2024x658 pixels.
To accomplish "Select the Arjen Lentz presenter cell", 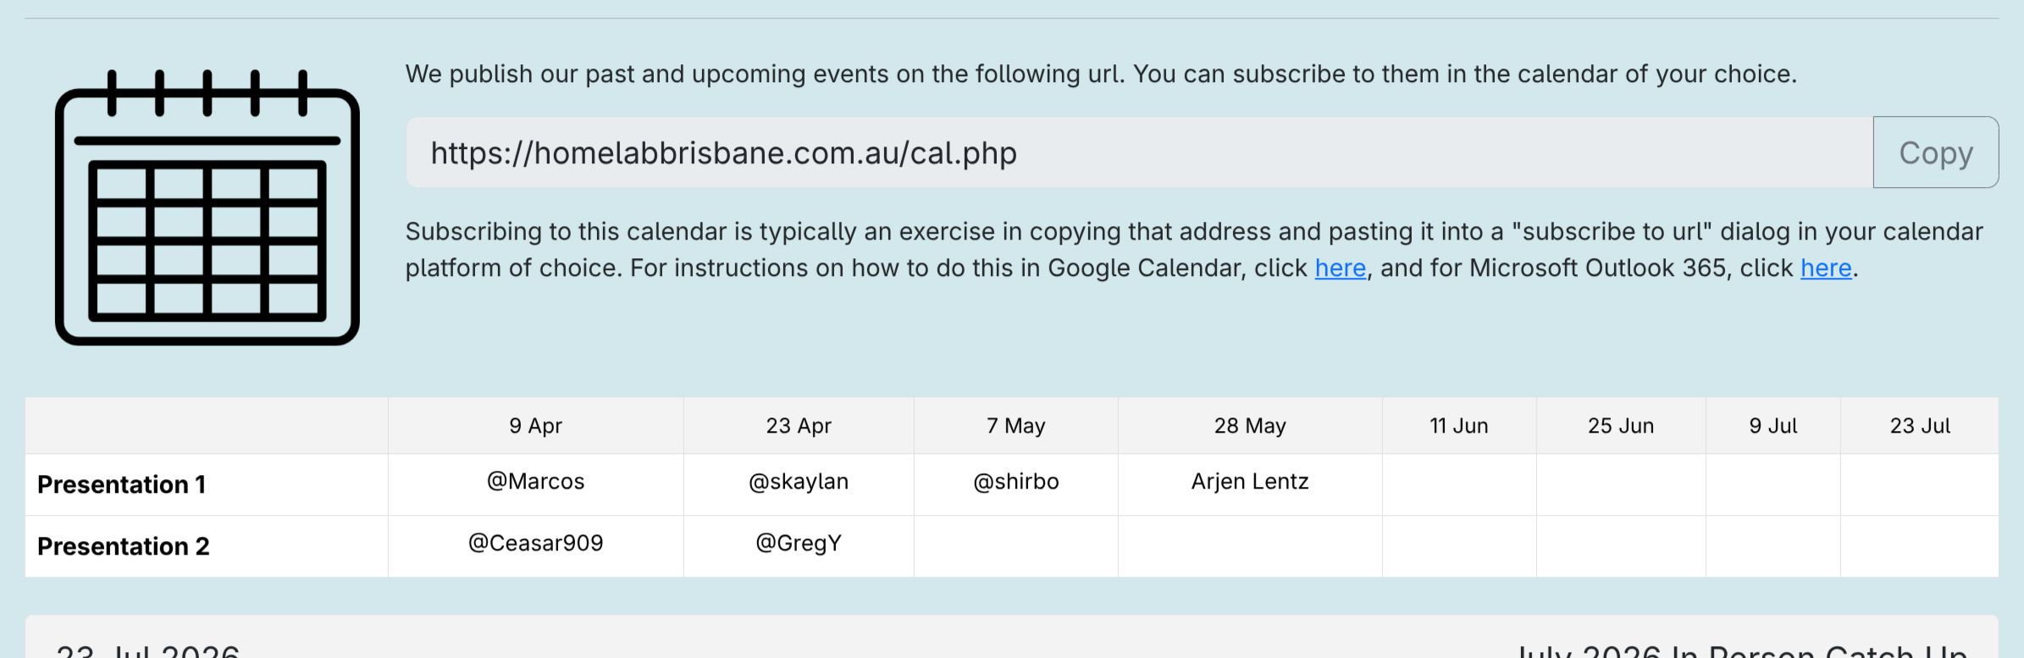I will [1250, 482].
